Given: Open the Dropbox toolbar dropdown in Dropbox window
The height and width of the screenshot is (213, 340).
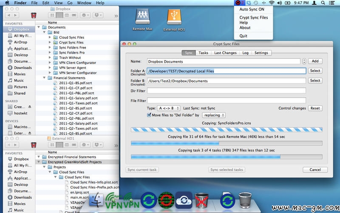Looking at the screenshot, I should 98,15.
